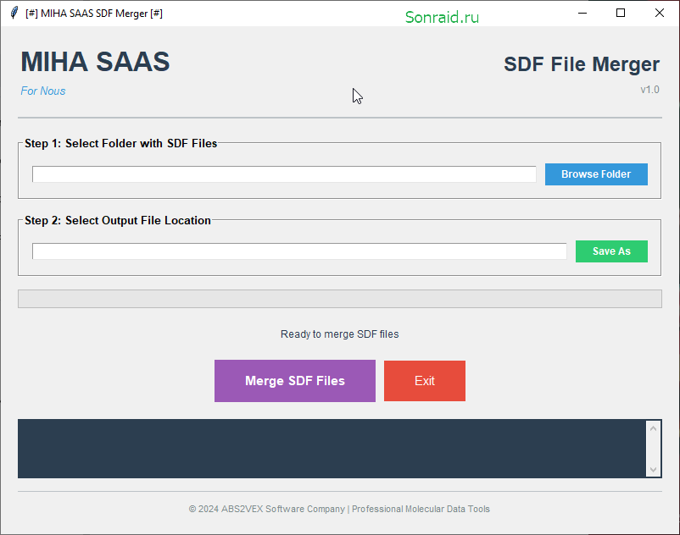Click the empty merge progress bar
The height and width of the screenshot is (535, 680).
pos(339,299)
